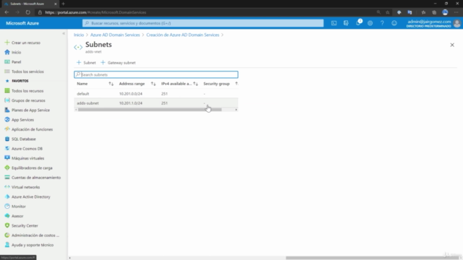This screenshot has height=260, width=463.
Task: Click the Microsoft Azure logo
Action: [x=22, y=23]
